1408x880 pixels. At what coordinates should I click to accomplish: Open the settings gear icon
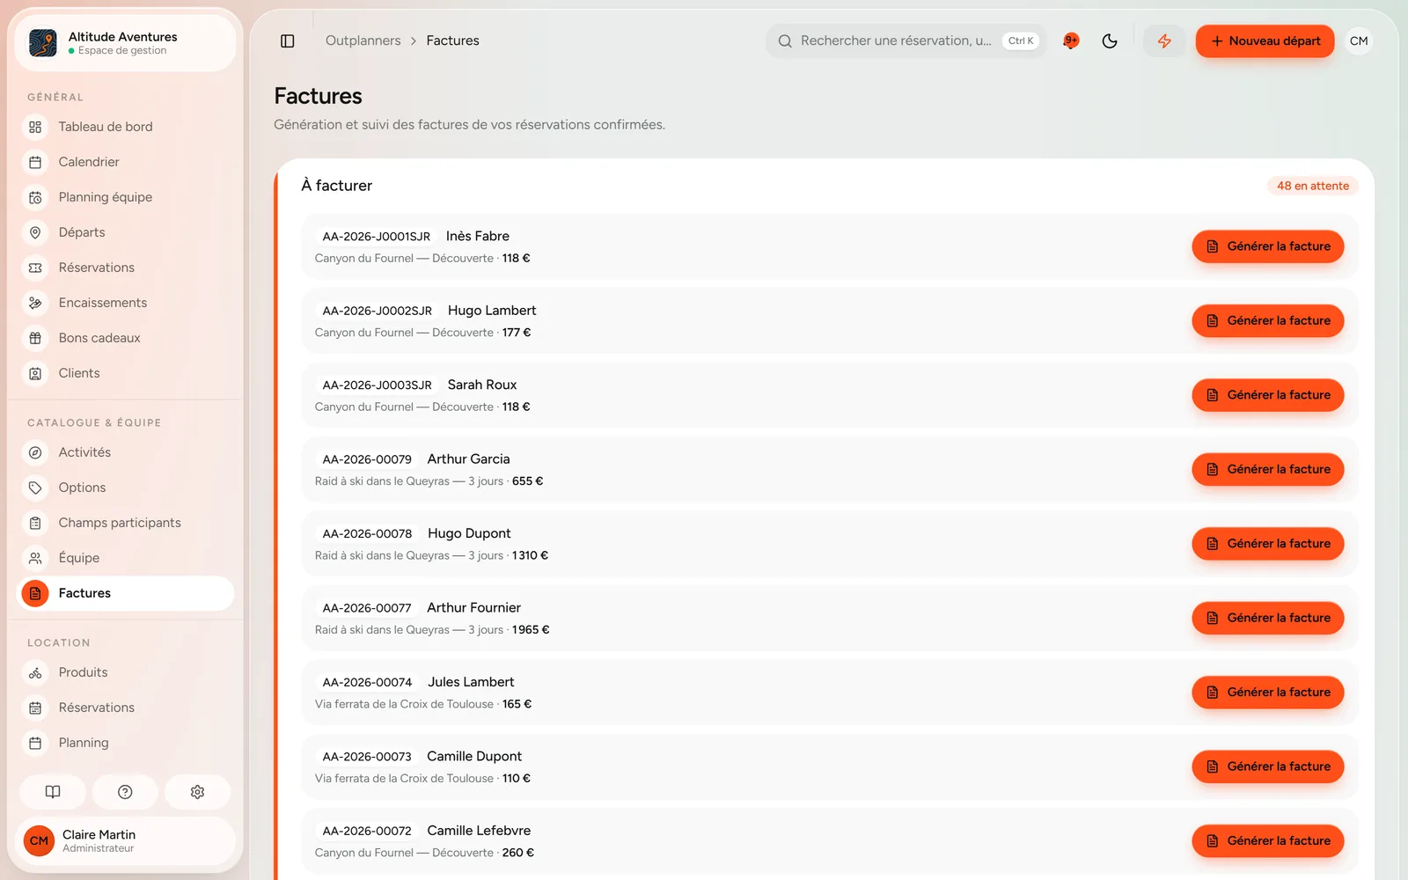coord(197,792)
